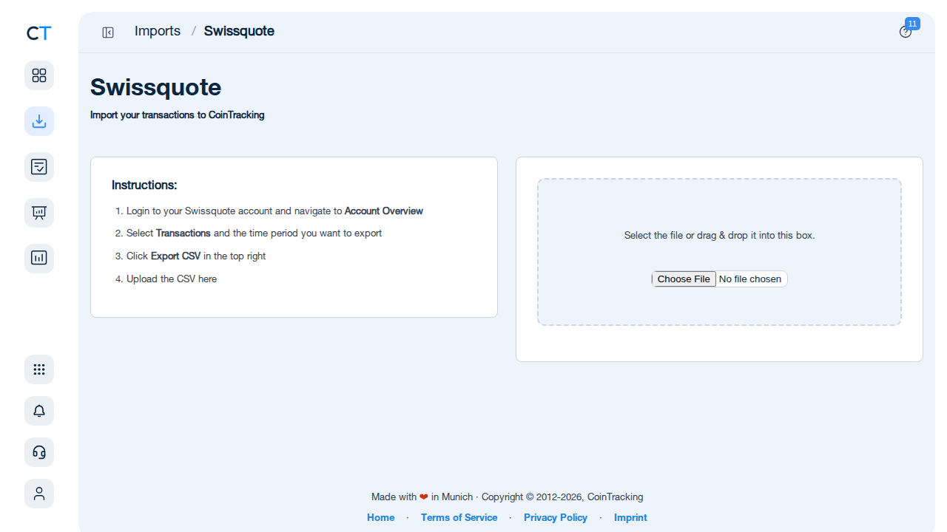
Task: Open help icon with 11 badge
Action: point(906,31)
